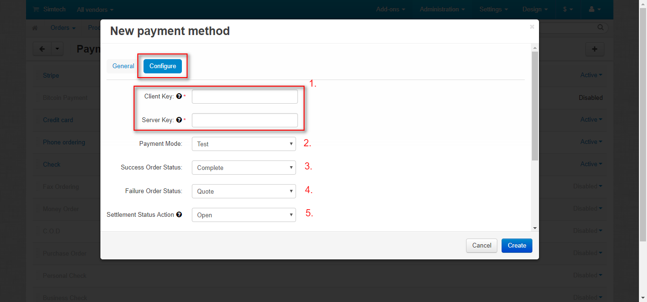Screen dimensions: 647x302
Task: Select the Configure tab
Action: [x=162, y=66]
